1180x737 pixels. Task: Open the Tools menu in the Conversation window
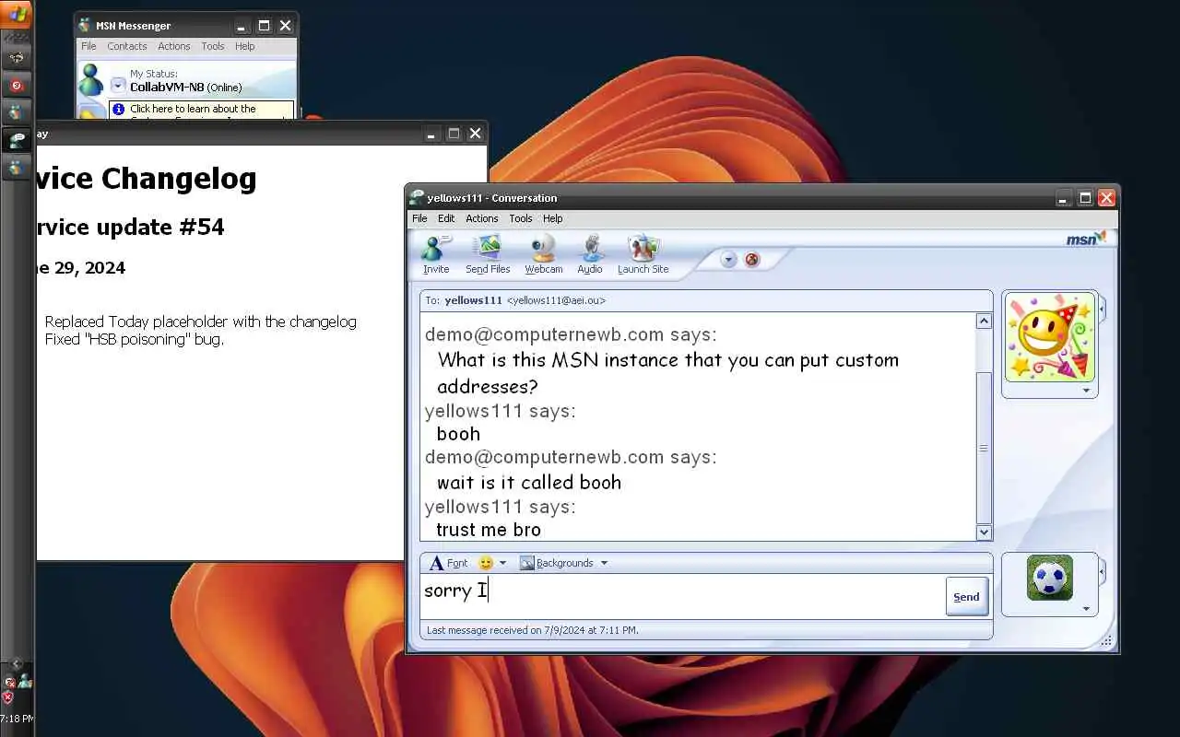point(521,218)
